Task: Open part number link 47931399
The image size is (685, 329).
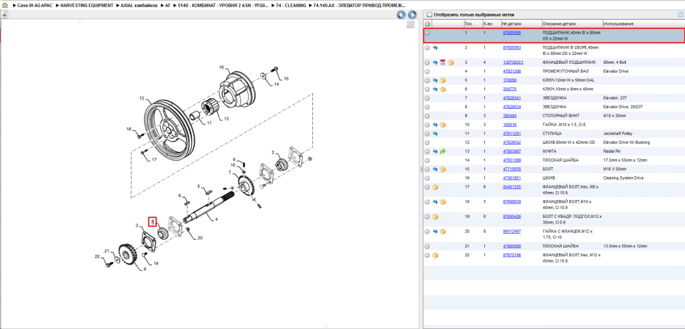Action: [x=512, y=160]
